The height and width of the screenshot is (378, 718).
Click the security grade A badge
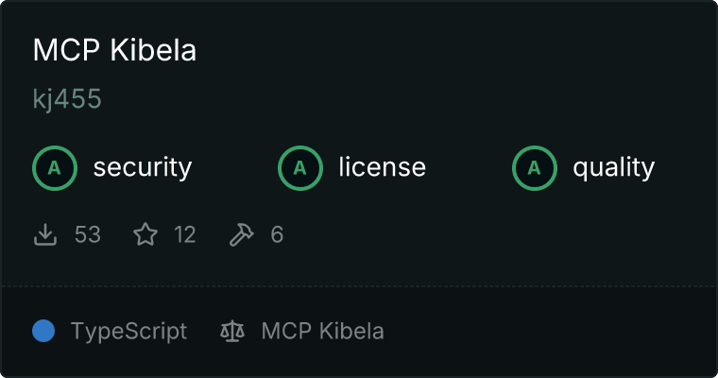pyautogui.click(x=55, y=168)
